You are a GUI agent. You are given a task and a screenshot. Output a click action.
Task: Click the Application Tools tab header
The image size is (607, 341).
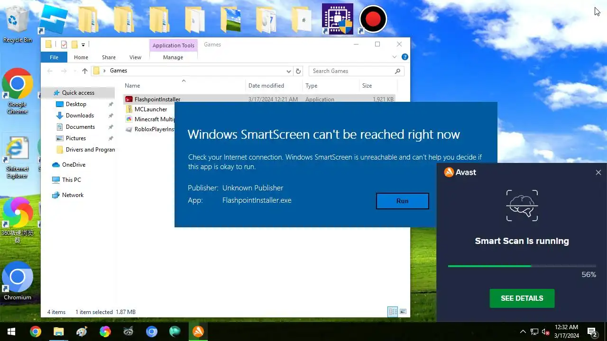174,45
